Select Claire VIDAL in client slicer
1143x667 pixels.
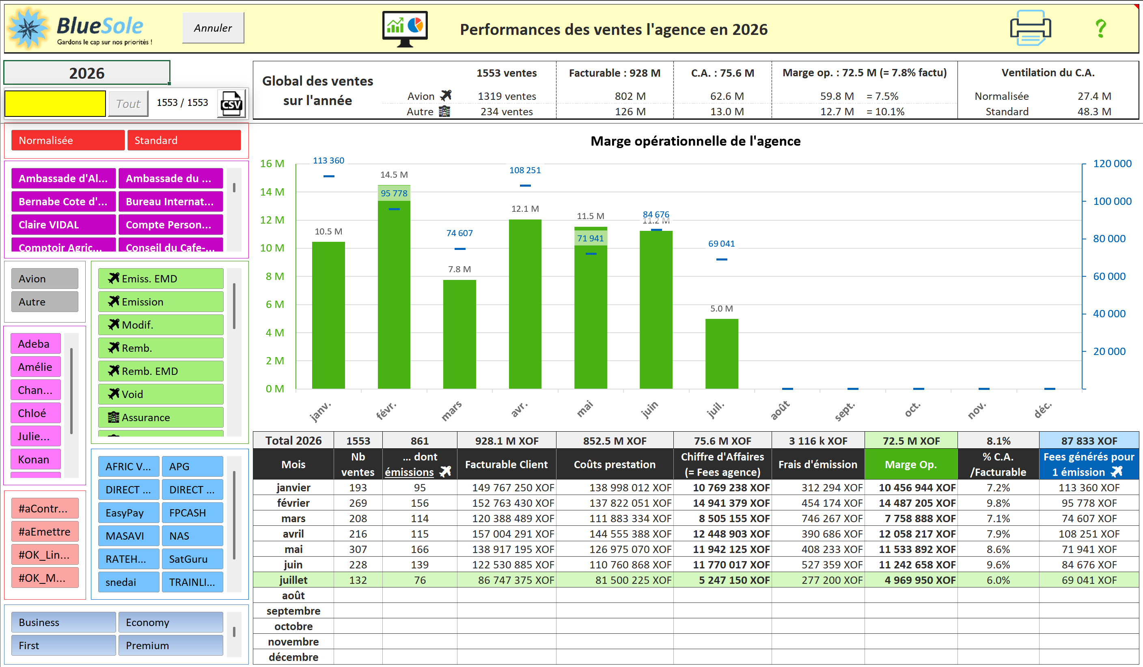[63, 225]
